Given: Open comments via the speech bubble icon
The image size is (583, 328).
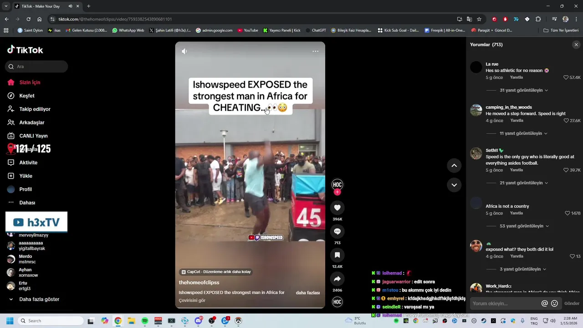Looking at the screenshot, I should click(337, 231).
